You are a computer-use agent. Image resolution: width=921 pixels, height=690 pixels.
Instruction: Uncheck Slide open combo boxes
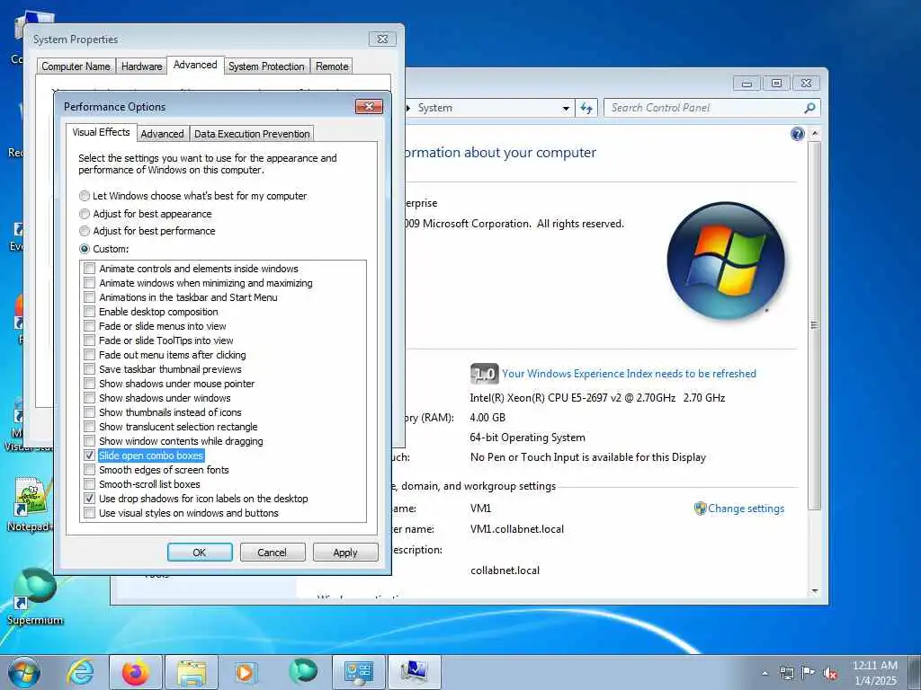tap(89, 456)
